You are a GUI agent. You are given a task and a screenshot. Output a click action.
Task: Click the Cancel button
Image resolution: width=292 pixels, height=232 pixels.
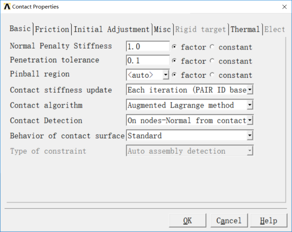click(x=229, y=220)
